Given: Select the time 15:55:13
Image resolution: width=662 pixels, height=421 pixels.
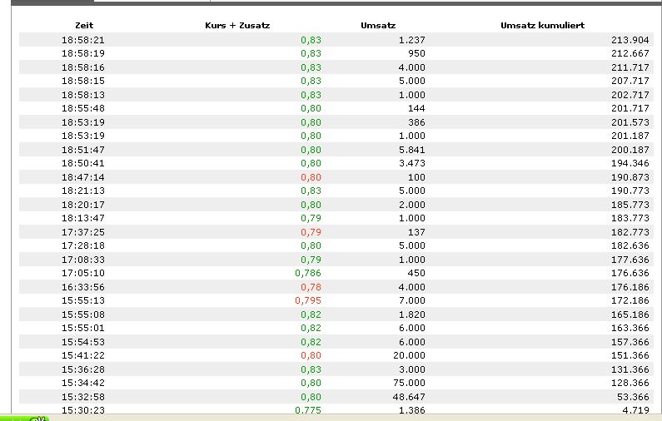Looking at the screenshot, I should click(83, 300).
